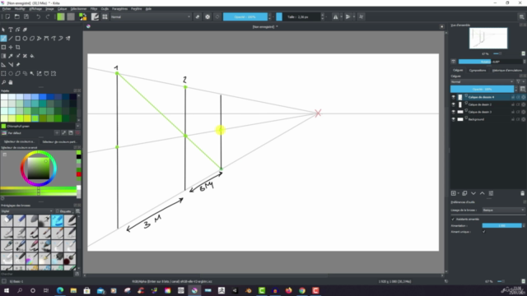
Task: Select the Rectangular Selection tool
Action: (3, 73)
